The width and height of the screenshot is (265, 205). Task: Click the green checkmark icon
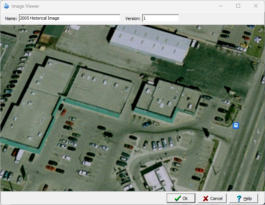(x=177, y=198)
